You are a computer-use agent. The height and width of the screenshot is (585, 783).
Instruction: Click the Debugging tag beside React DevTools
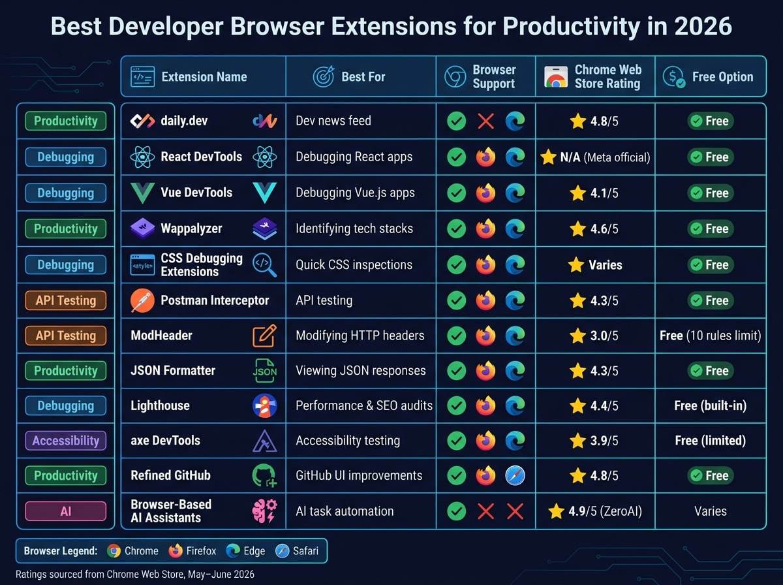65,157
